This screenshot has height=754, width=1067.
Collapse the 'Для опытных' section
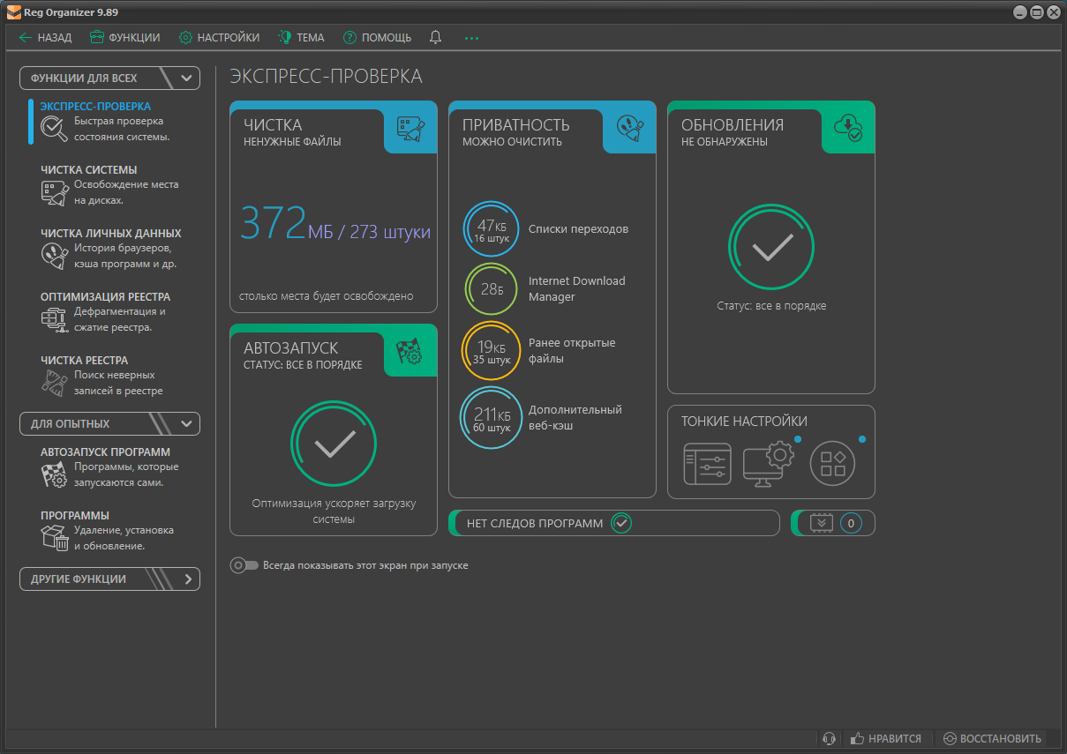[x=186, y=423]
